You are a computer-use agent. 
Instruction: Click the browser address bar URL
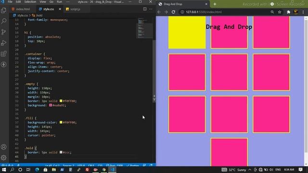[x=204, y=12]
